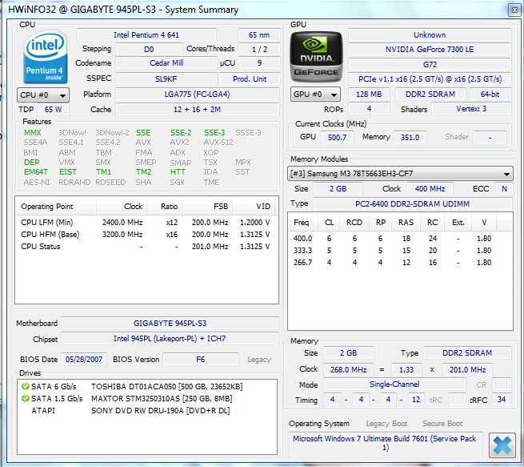The image size is (524, 467).
Task: Click the NVIDIA GeForce 7300 LE field
Action: click(430, 50)
